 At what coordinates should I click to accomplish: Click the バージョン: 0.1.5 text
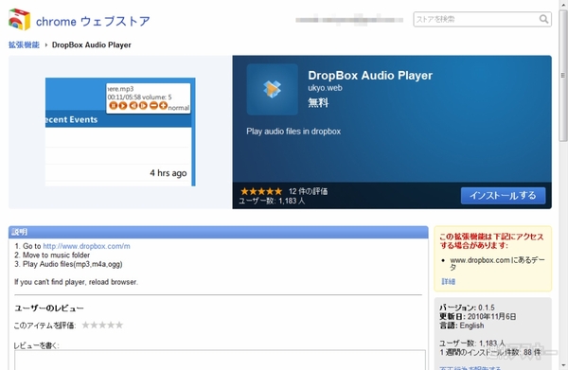point(467,308)
